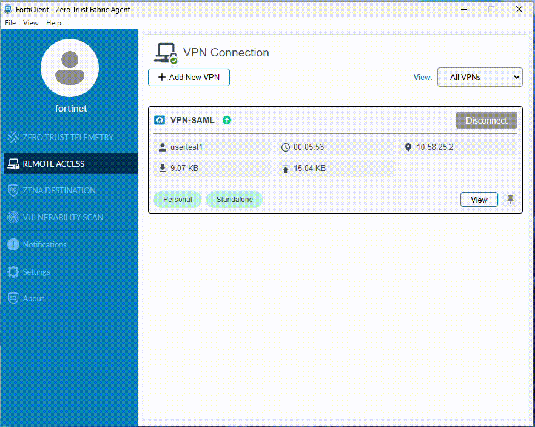
Task: Click the Vulnerability Scan radar icon
Action: [x=13, y=217]
